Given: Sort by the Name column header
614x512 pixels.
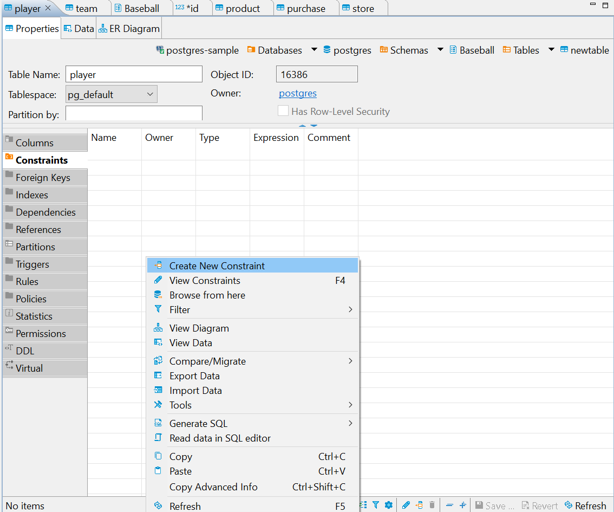Looking at the screenshot, I should tap(114, 138).
